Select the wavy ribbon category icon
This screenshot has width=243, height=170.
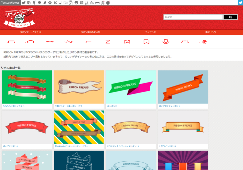coord(50,41)
